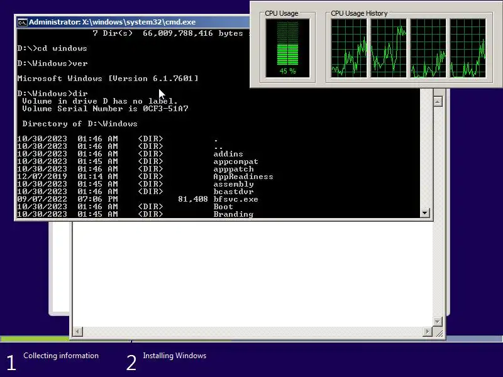The height and width of the screenshot is (377, 503).
Task: Click the "D:\Windows>dir" command line
Action: pos(52,94)
